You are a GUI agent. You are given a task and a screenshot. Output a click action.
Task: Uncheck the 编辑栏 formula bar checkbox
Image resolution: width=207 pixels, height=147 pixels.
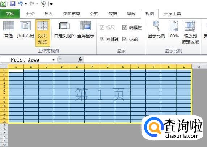(124, 27)
